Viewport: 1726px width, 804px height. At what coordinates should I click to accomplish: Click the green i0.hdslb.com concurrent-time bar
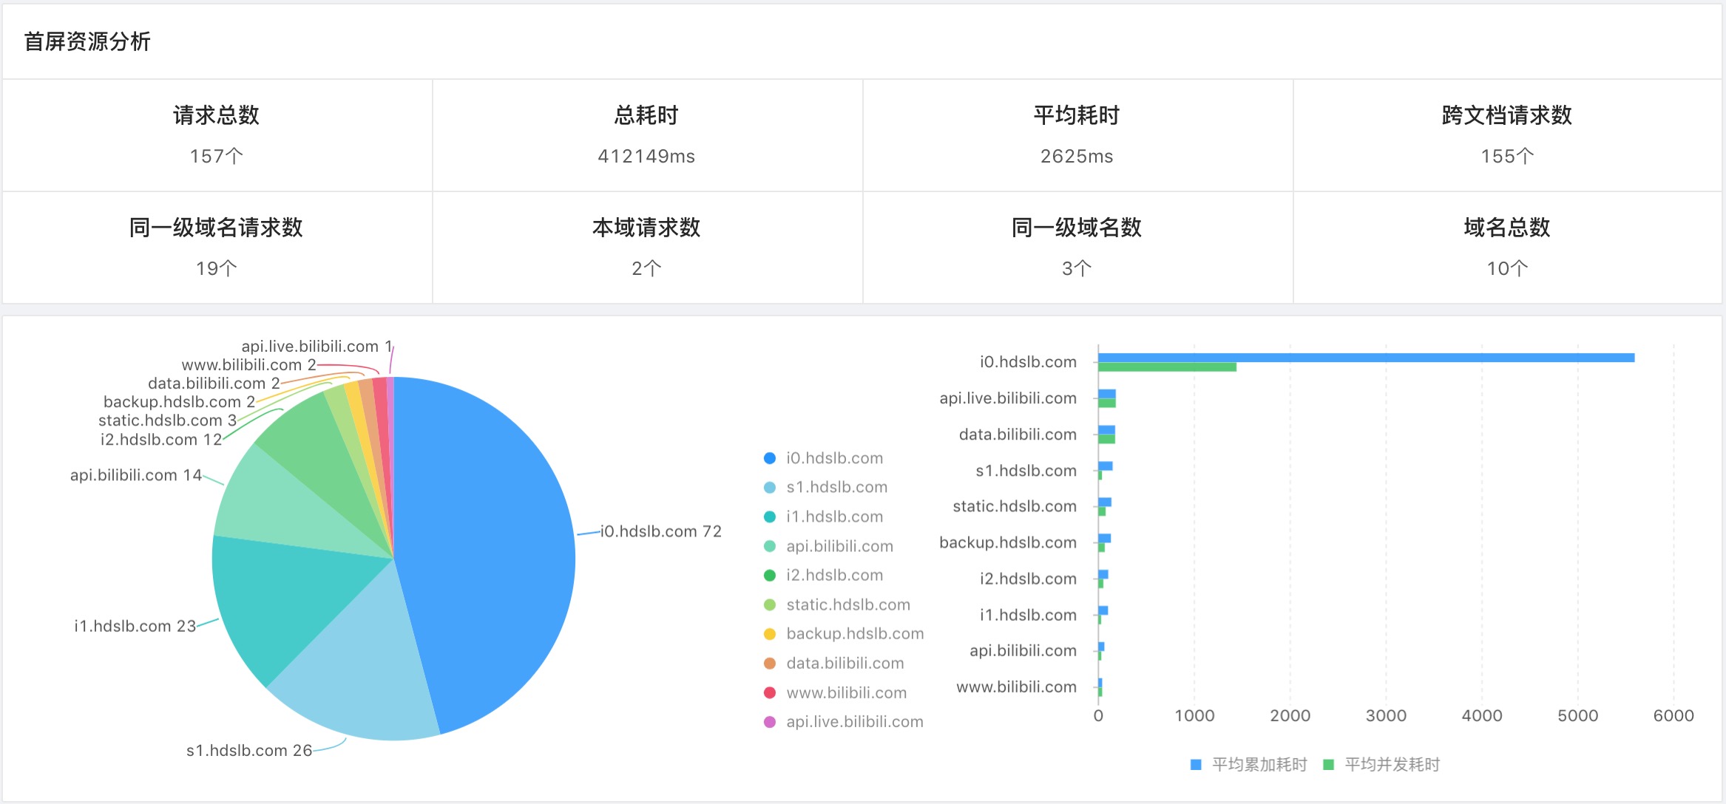[x=1167, y=367]
